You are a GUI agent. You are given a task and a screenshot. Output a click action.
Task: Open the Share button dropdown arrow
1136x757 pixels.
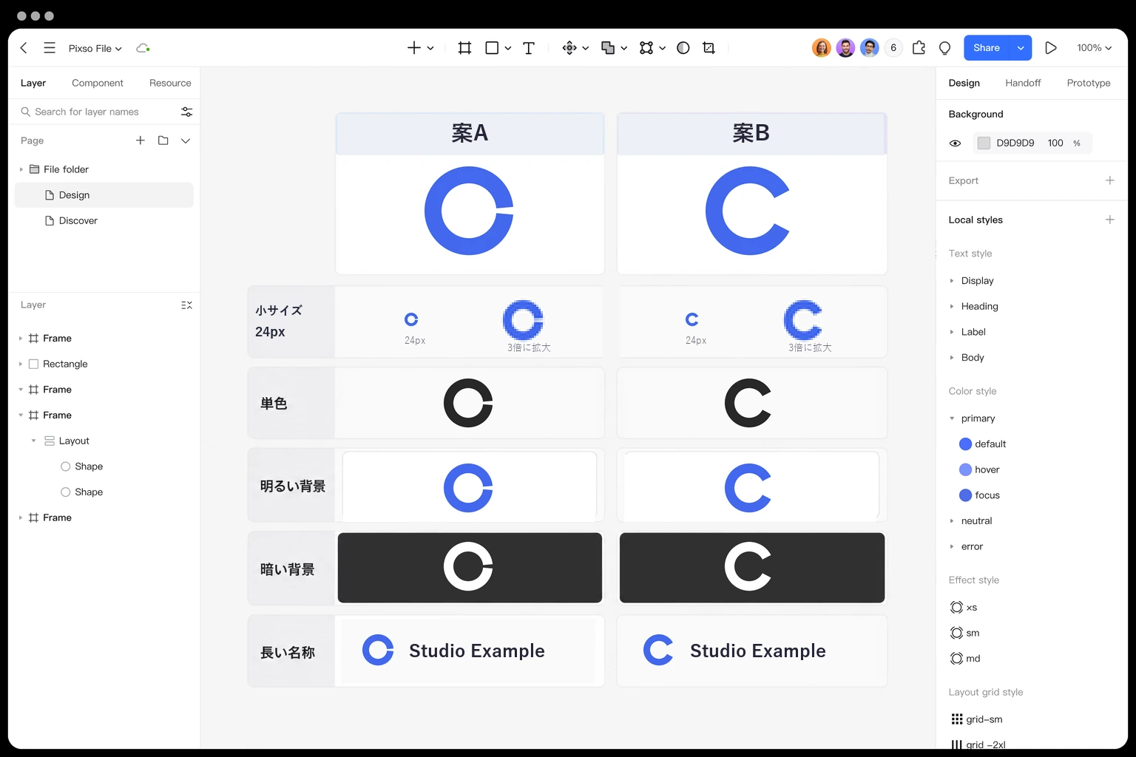click(x=1021, y=48)
